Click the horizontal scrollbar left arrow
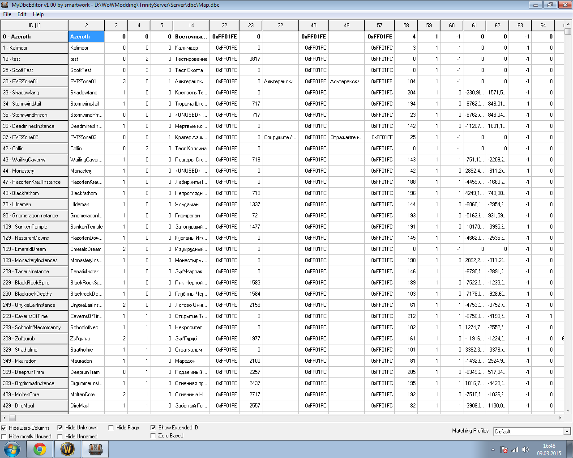This screenshot has width=573, height=458. coord(4,418)
